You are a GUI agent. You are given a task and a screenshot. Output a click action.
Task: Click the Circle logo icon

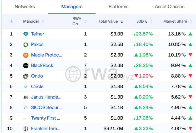26,86
